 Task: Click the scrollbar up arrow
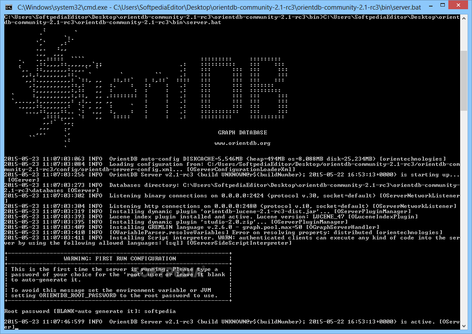tap(464, 18)
